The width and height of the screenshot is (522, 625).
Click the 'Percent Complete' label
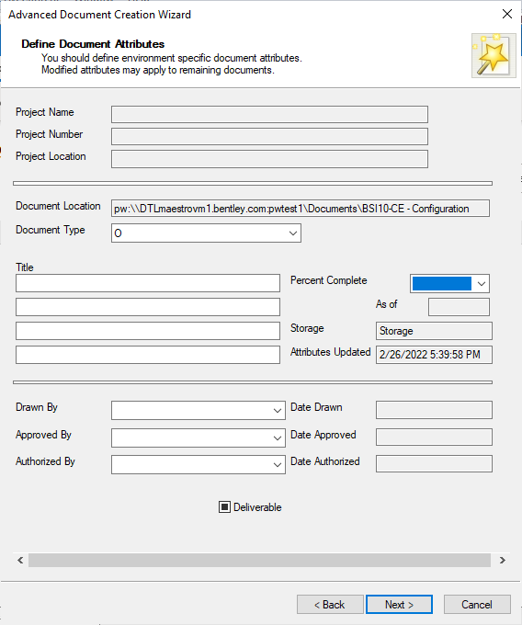(329, 280)
